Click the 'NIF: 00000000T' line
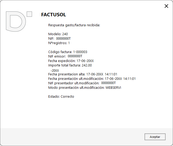Viewport: 173px width, 146px height. (x=59, y=39)
